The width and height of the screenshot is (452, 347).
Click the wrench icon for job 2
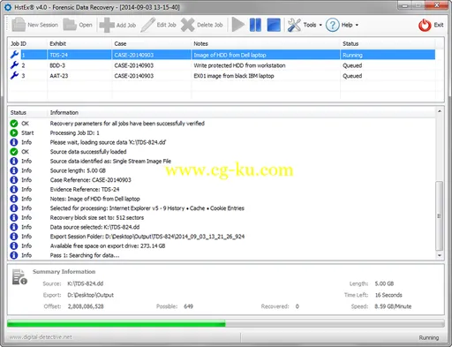[14, 65]
